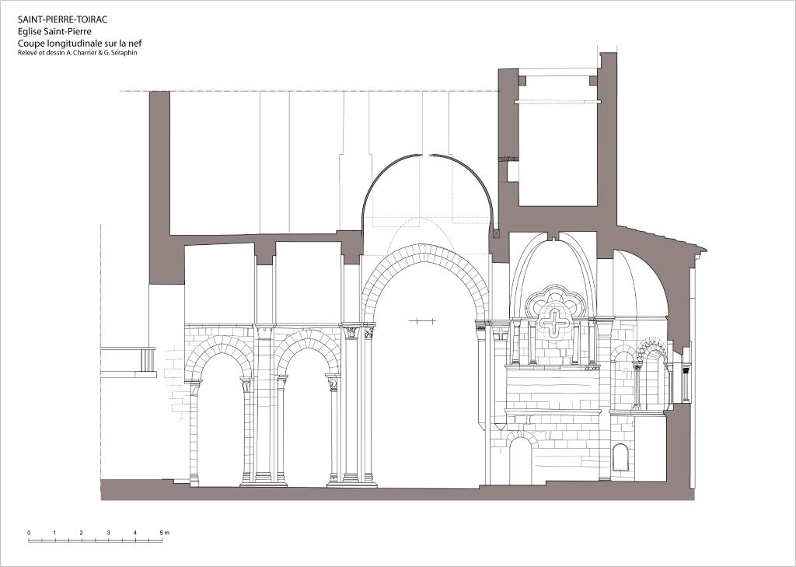Click the cross-shaped window inside the rose
796x567 pixels.
pyautogui.click(x=555, y=322)
